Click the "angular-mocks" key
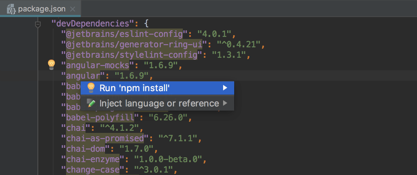417x175 pixels. point(98,65)
